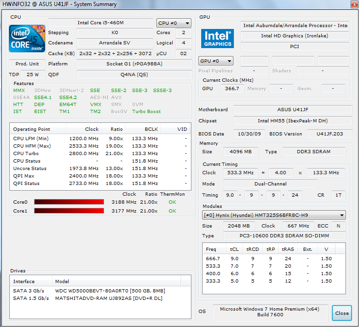Click the Codename Arrandale SV field
359x327 pixels.
115,43
